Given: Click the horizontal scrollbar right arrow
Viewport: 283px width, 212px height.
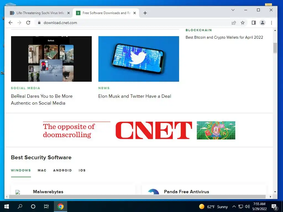Looking at the screenshot, I should tap(270, 197).
